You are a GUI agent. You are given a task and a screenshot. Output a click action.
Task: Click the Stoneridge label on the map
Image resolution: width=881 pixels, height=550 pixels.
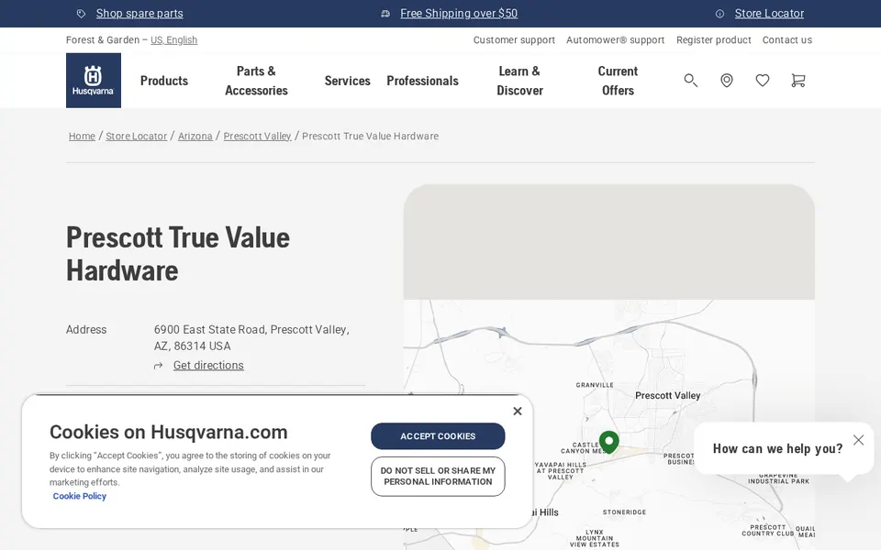[624, 512]
